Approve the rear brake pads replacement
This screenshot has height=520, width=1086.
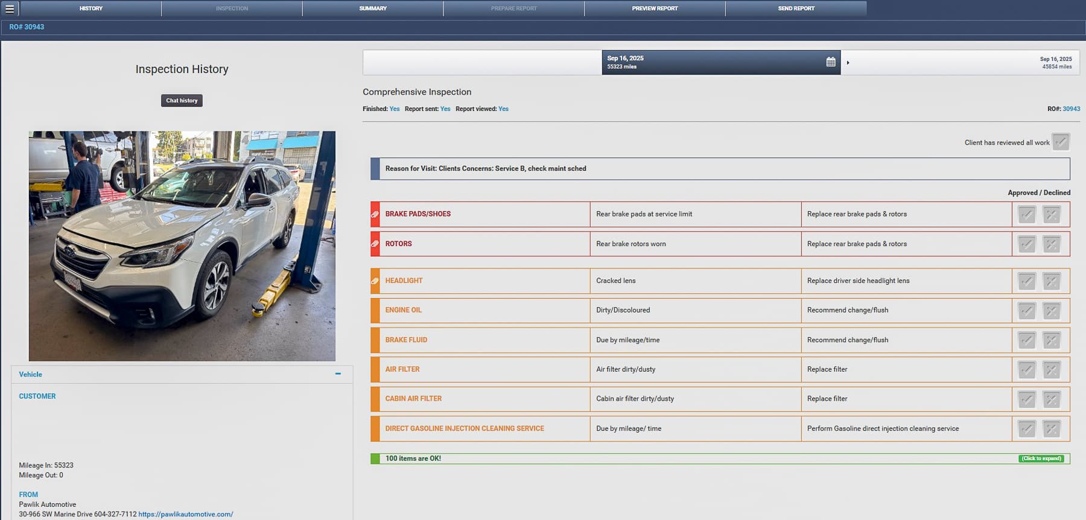coord(1026,215)
